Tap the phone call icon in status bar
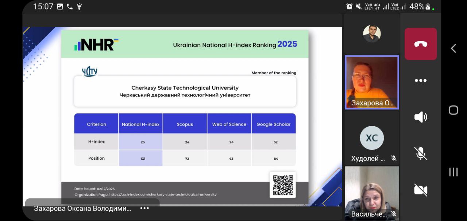This screenshot has height=221, width=467. [70, 7]
